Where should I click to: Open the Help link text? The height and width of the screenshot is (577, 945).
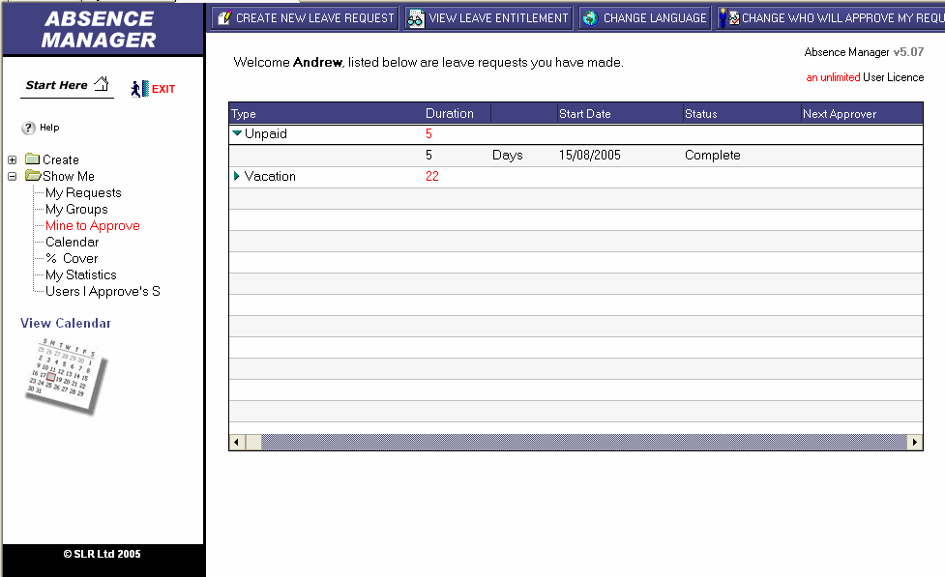[49, 128]
